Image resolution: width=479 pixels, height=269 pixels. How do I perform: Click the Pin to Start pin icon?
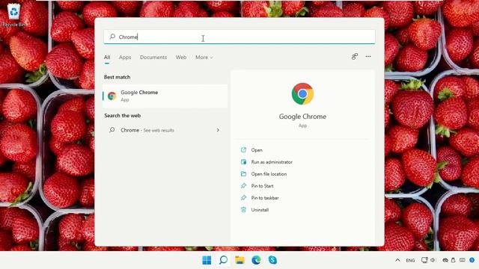point(243,186)
